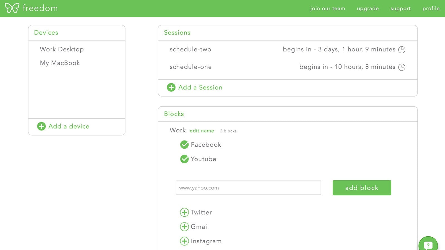The width and height of the screenshot is (445, 250).
Task: Add Instagram using its plus icon
Action: pos(184,241)
